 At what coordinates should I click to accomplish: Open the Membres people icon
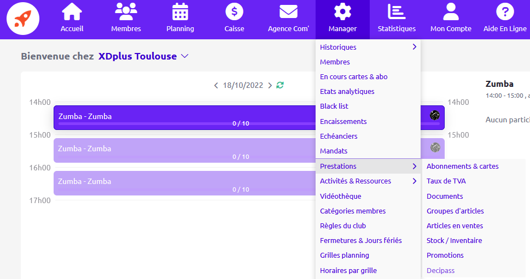[126, 12]
